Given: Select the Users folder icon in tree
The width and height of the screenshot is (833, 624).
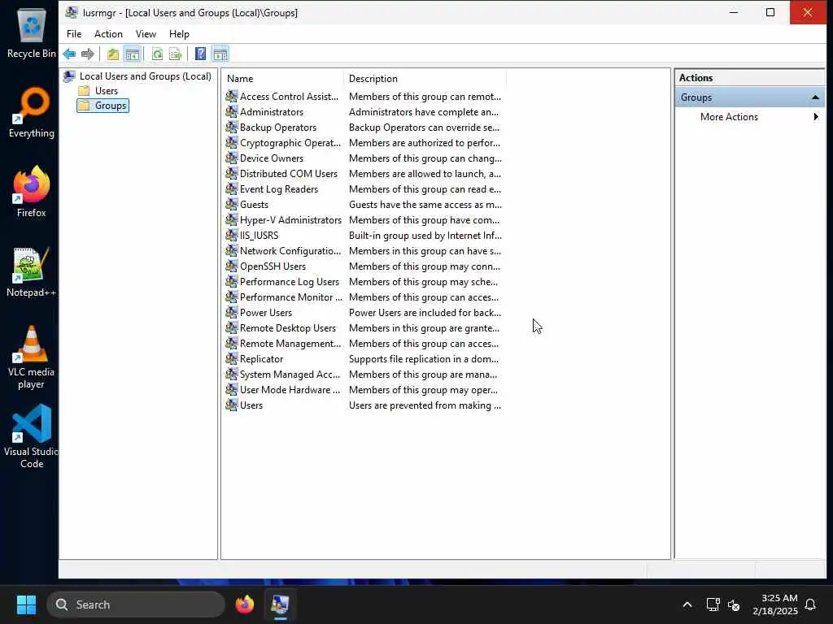Looking at the screenshot, I should coord(84,91).
